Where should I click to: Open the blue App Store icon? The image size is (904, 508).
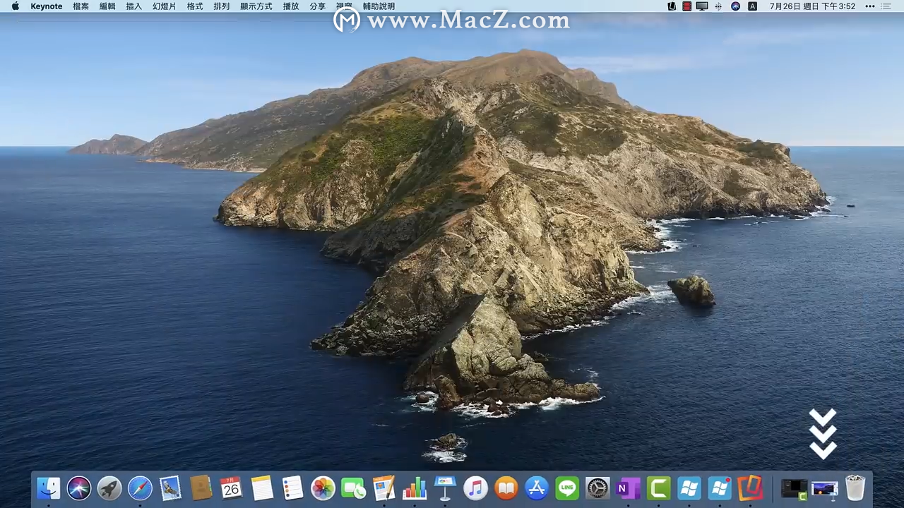coord(537,488)
